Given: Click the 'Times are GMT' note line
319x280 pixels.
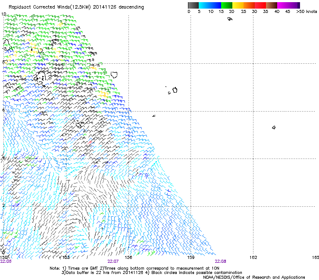Looking at the screenshot, I should click(134, 268).
